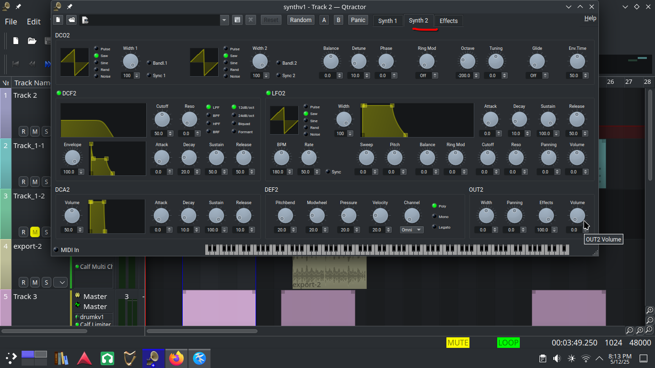
Task: Create a new preset in synthv1
Action: 57,20
